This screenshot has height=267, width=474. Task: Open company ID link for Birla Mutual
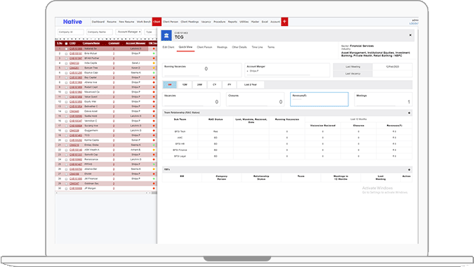(76, 53)
